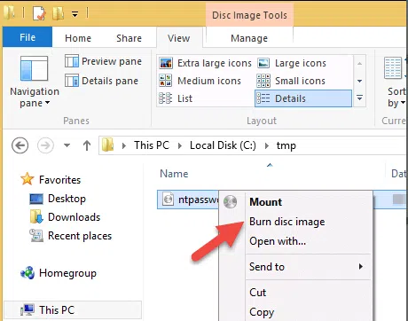The height and width of the screenshot is (321, 408).
Task: Select Homegroup in the navigation pane
Action: pos(67,273)
